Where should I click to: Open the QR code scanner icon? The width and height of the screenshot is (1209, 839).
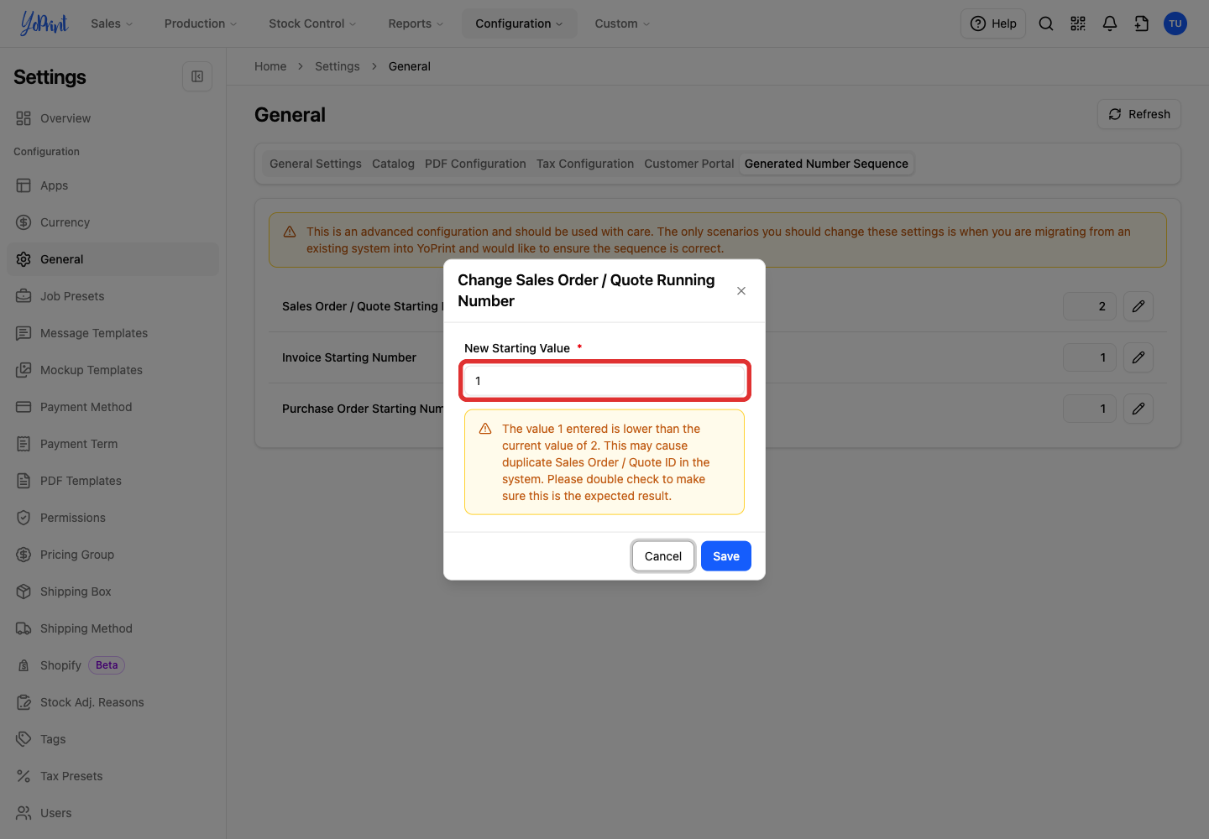click(x=1078, y=23)
